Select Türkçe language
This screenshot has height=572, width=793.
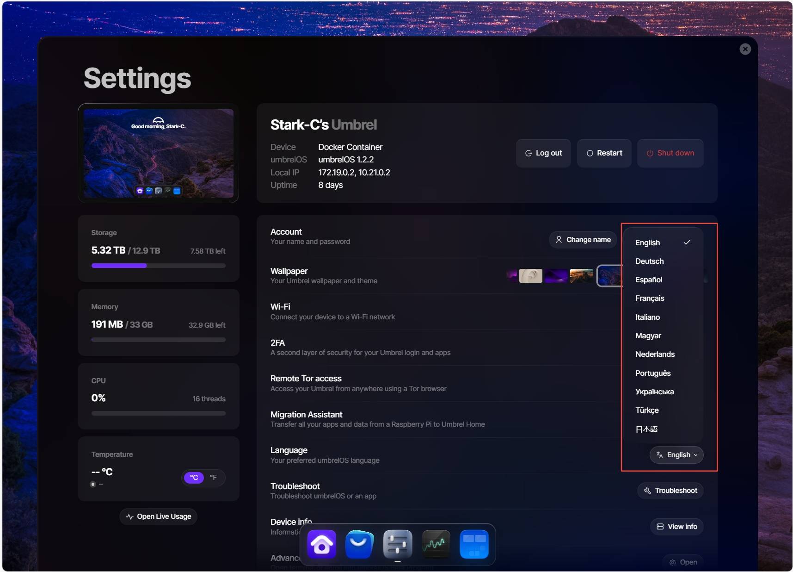pos(663,410)
